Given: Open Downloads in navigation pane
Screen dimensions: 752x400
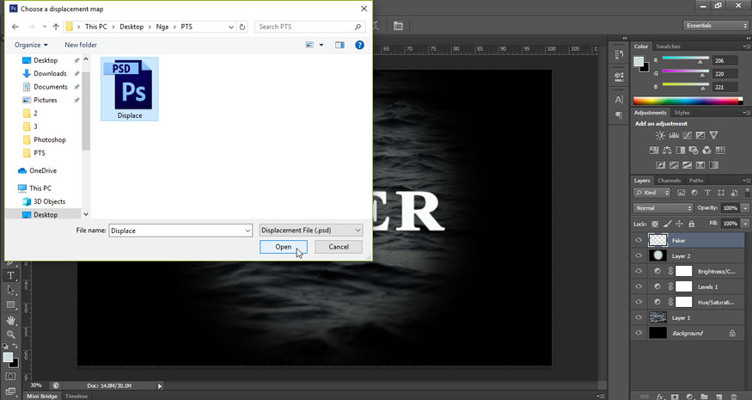Looking at the screenshot, I should tap(50, 73).
